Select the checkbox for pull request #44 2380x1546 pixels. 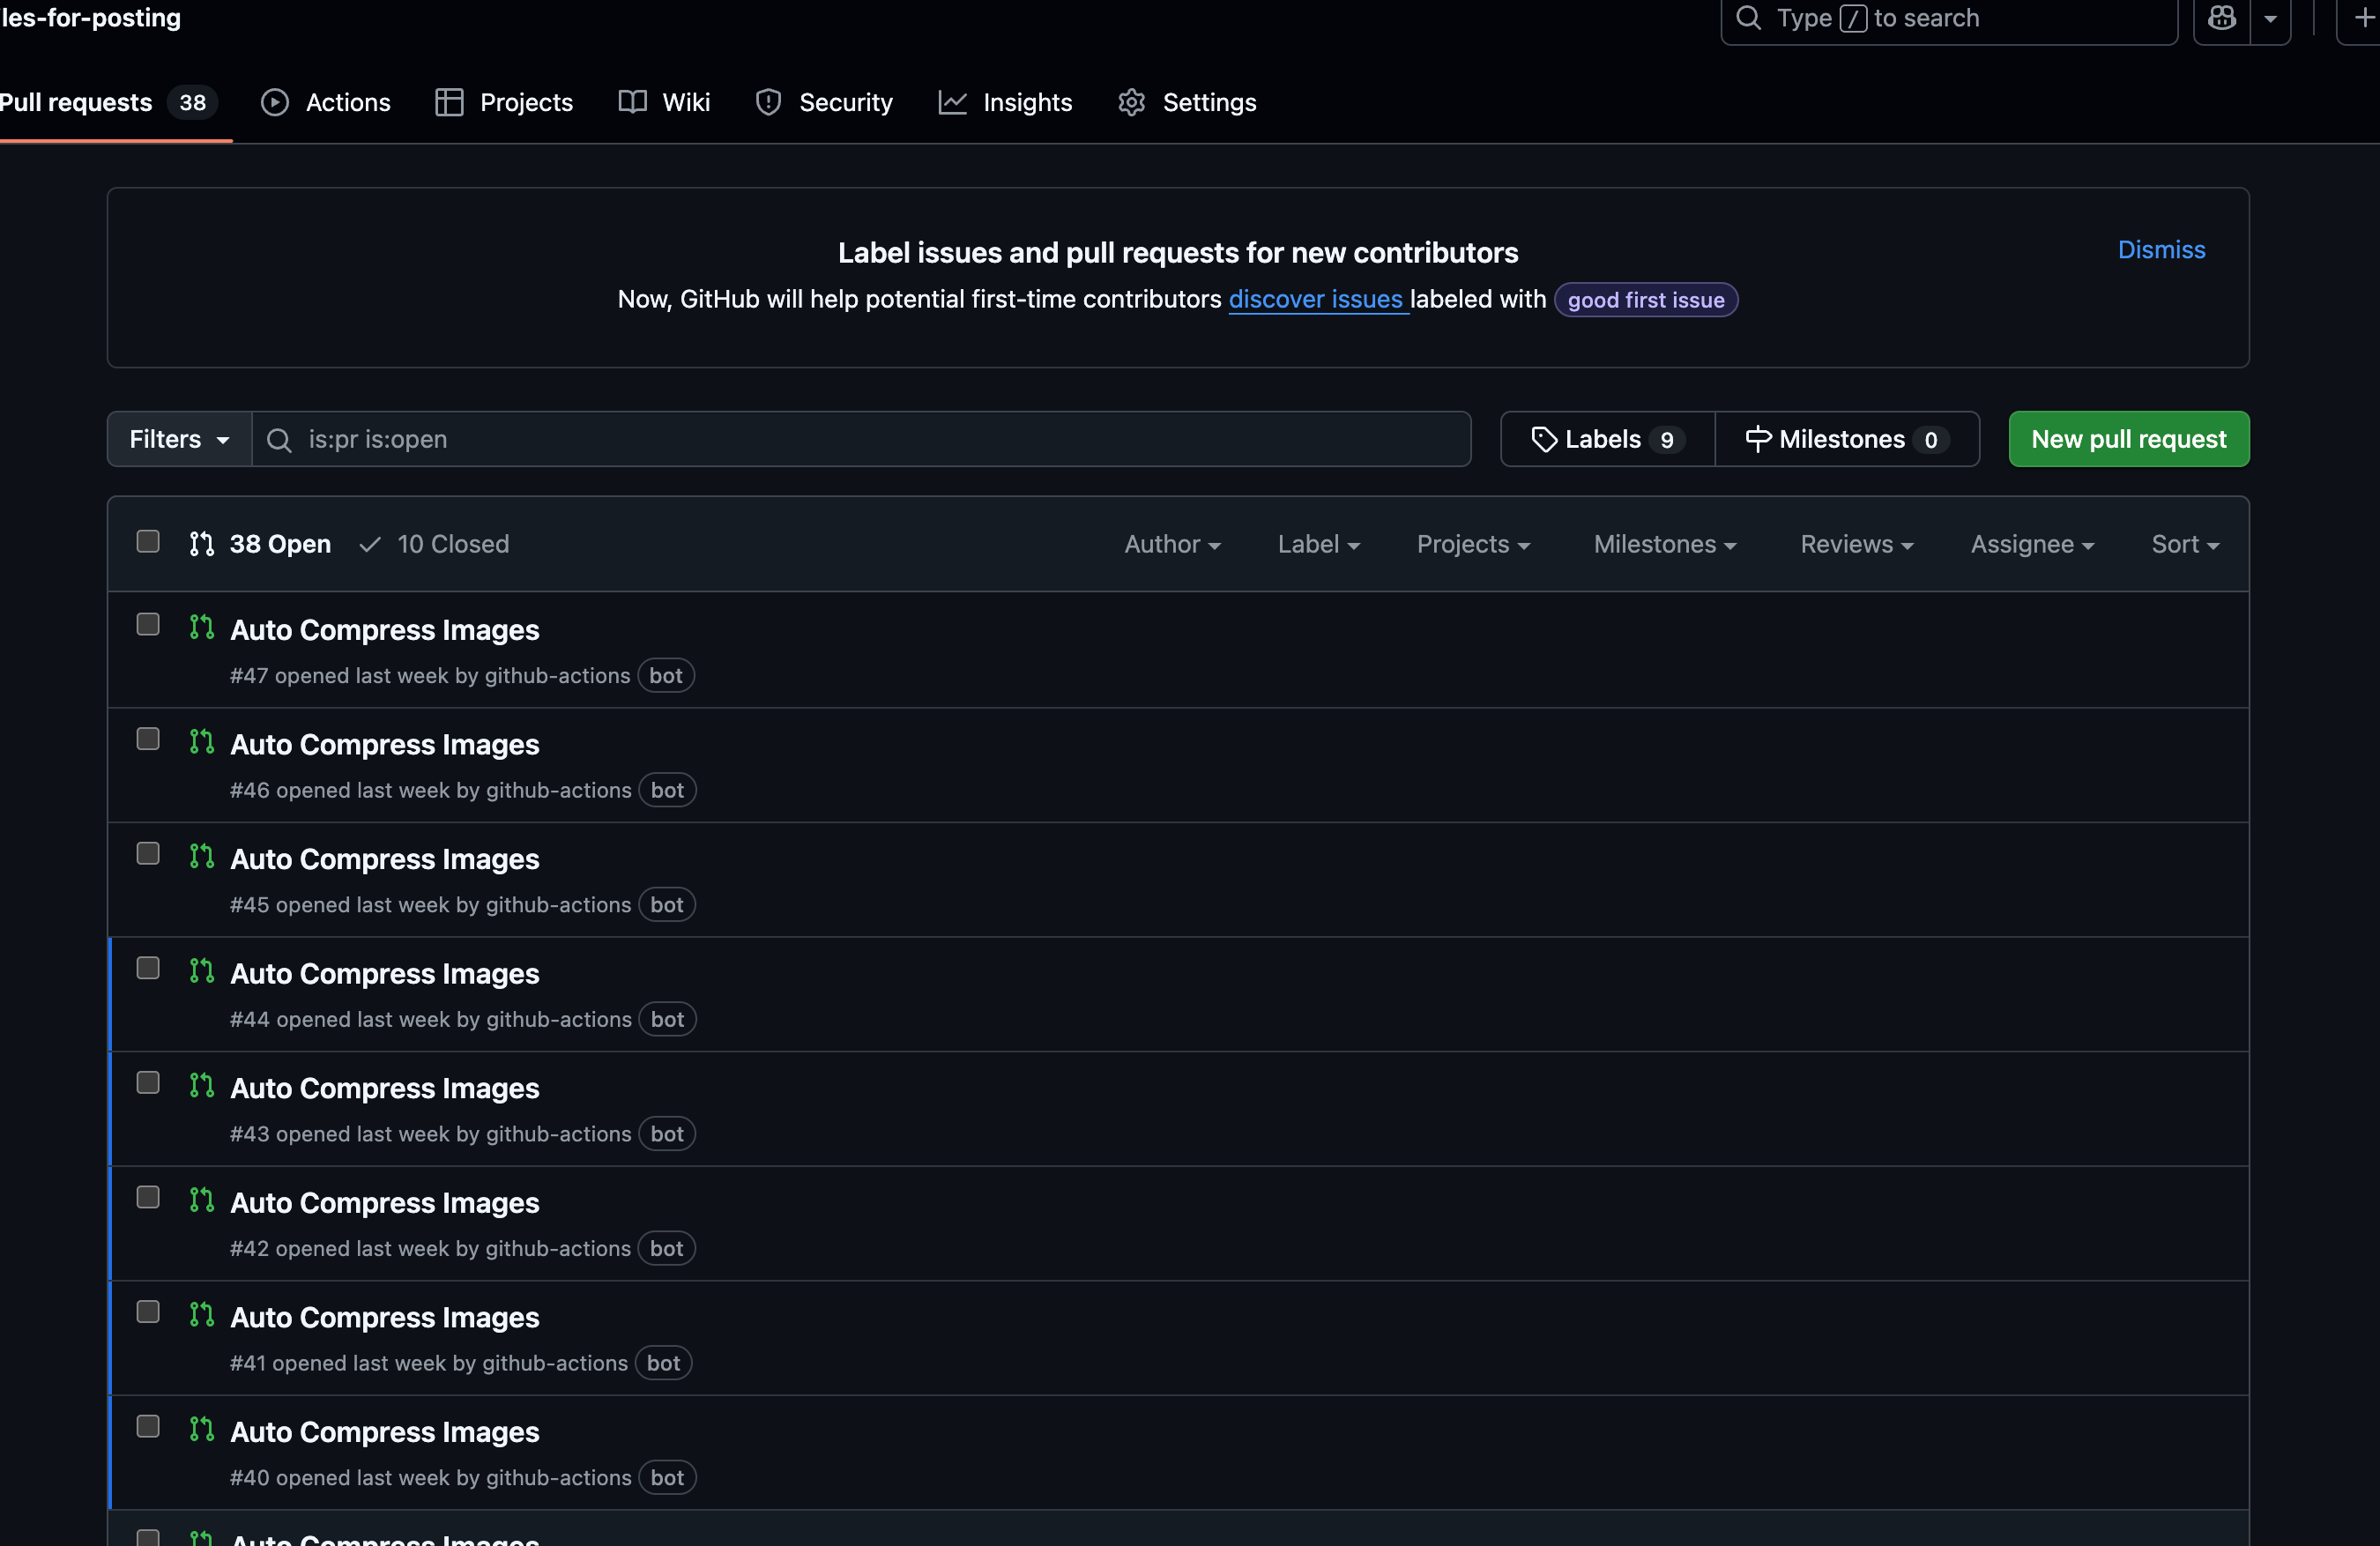[148, 968]
